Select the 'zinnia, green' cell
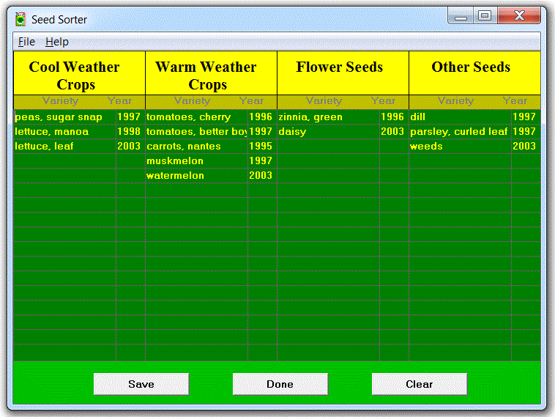 click(x=329, y=117)
